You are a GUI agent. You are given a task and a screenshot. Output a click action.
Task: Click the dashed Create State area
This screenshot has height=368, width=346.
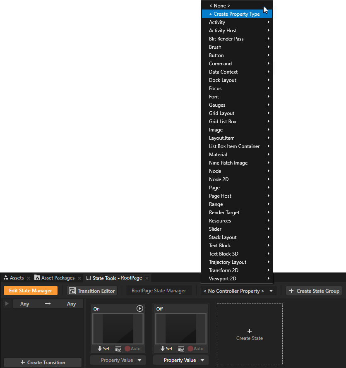250,334
